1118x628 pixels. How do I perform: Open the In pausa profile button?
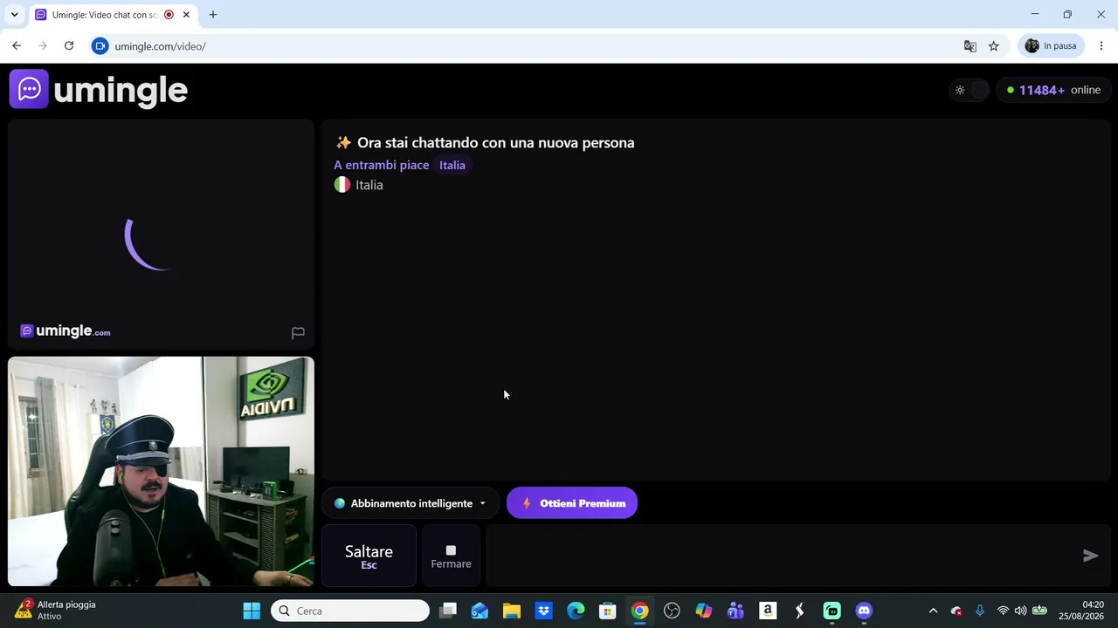1051,46
